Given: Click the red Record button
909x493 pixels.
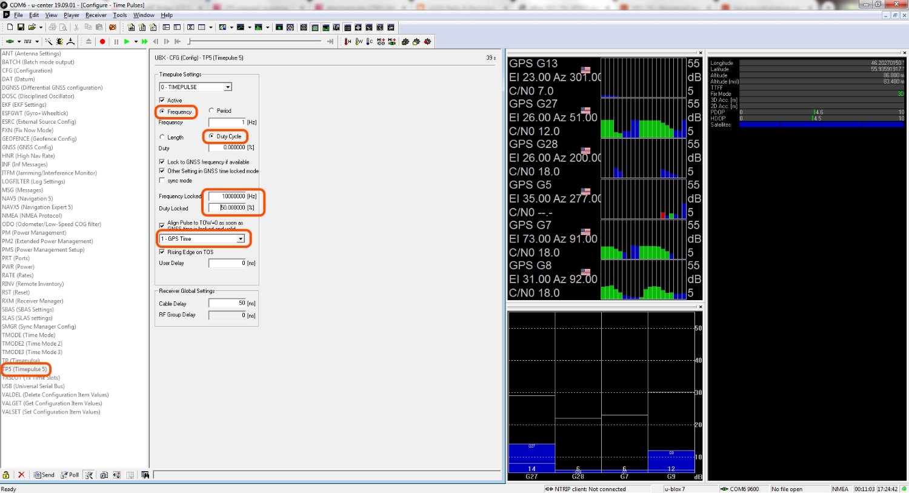Looking at the screenshot, I should pyautogui.click(x=102, y=42).
